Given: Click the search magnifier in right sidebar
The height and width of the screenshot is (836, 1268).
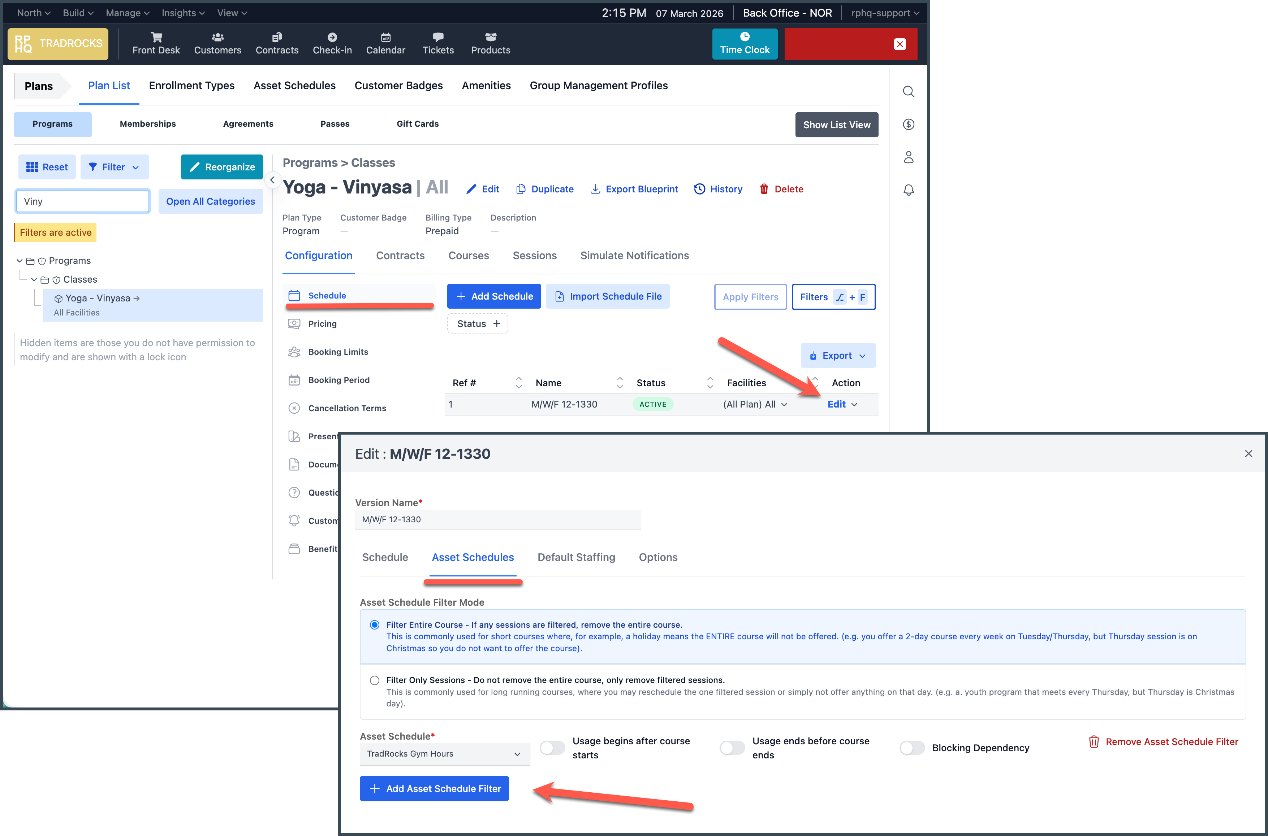Looking at the screenshot, I should (909, 92).
